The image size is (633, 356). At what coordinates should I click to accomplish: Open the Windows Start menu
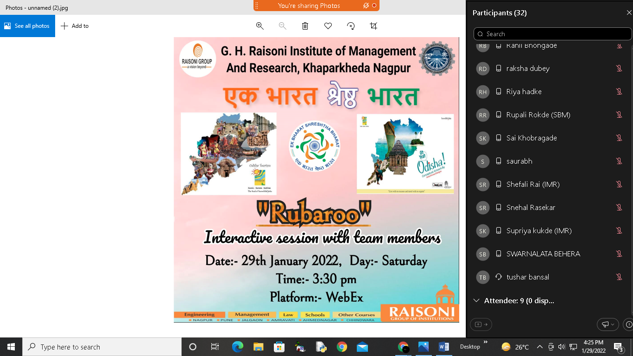[11, 347]
